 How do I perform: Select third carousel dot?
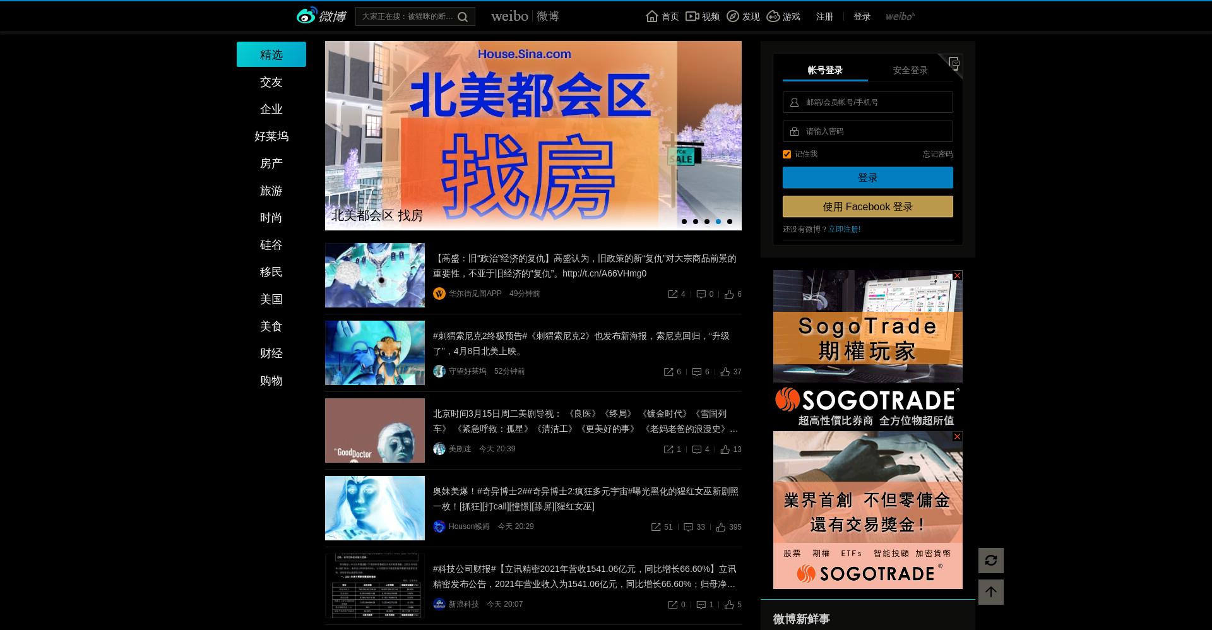(707, 222)
